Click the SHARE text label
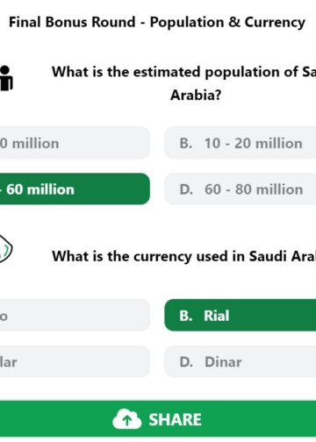Screen dimensions: 316x442 175,419
